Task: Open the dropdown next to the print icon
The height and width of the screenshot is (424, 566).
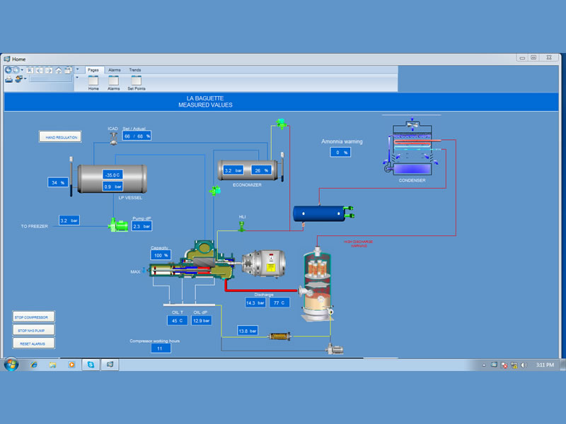Action: 25,79
